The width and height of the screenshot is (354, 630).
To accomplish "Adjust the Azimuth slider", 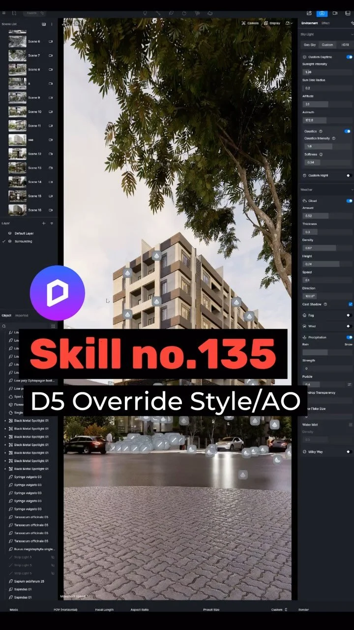I will [x=327, y=120].
